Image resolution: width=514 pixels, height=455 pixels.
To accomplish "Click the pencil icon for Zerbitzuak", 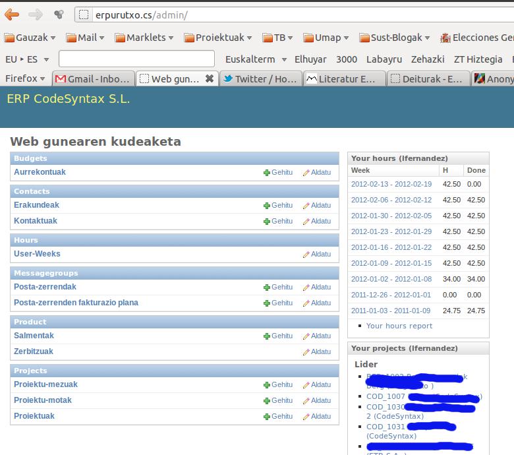I will [x=306, y=352].
